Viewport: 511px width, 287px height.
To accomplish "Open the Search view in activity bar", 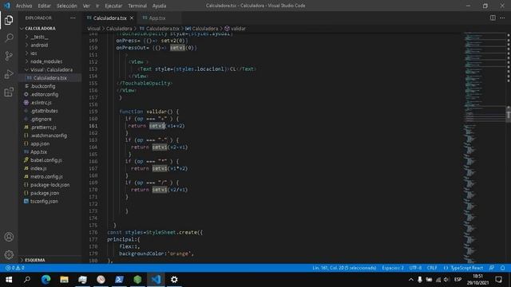I will coord(9,38).
